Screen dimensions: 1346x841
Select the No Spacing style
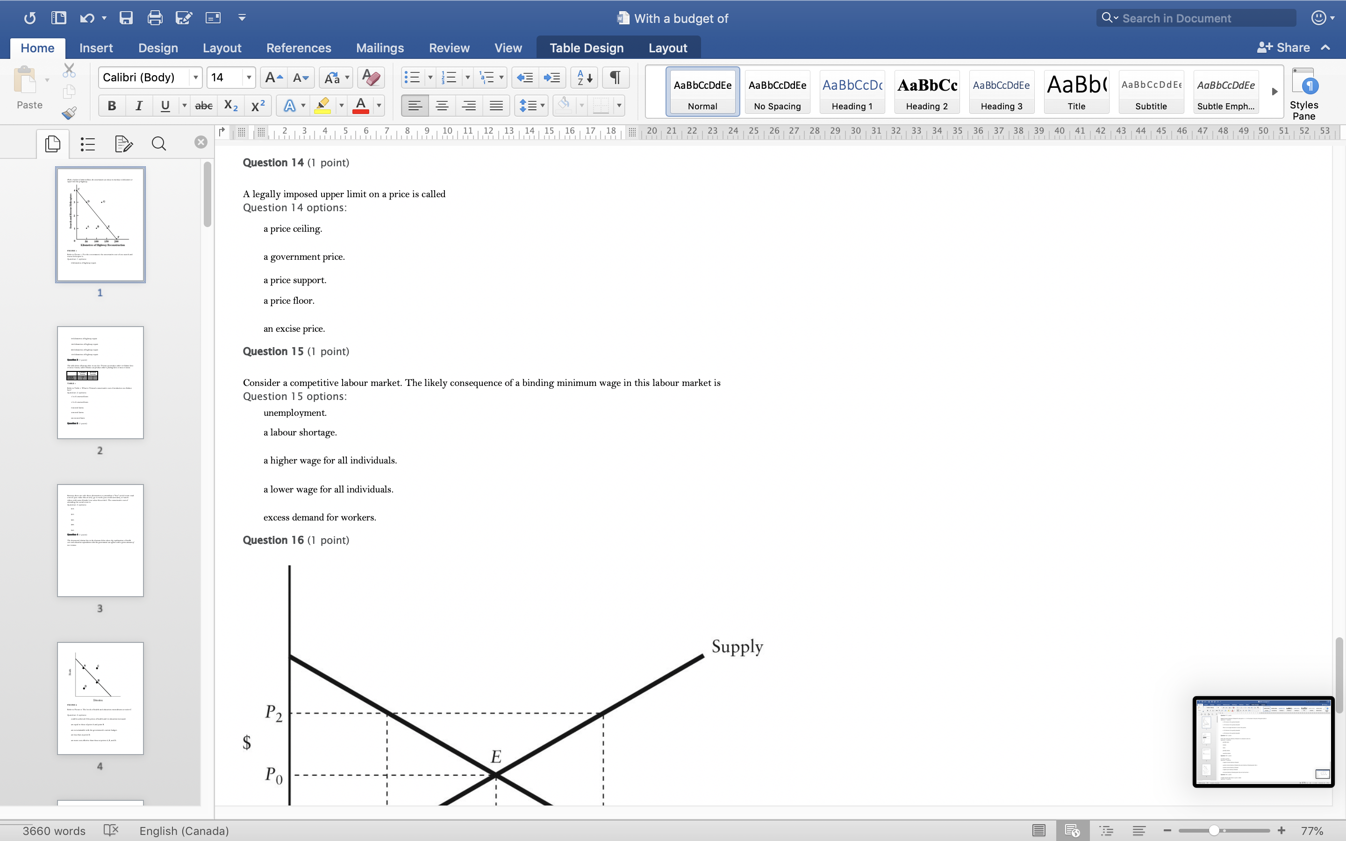[x=777, y=91]
